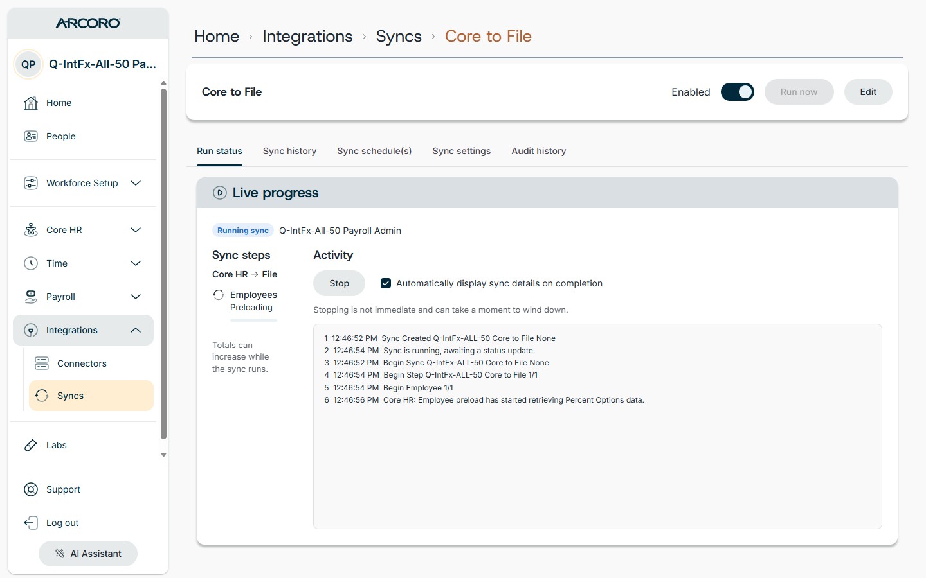
Task: Click the Running sync status badge
Action: (x=243, y=231)
